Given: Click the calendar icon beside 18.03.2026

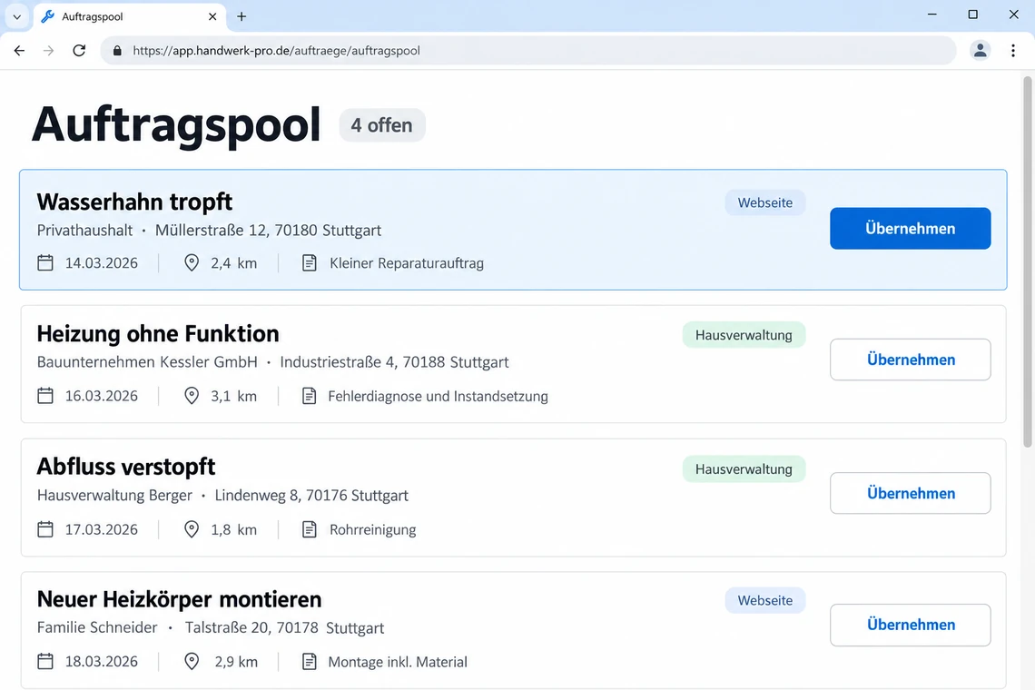Looking at the screenshot, I should (44, 661).
